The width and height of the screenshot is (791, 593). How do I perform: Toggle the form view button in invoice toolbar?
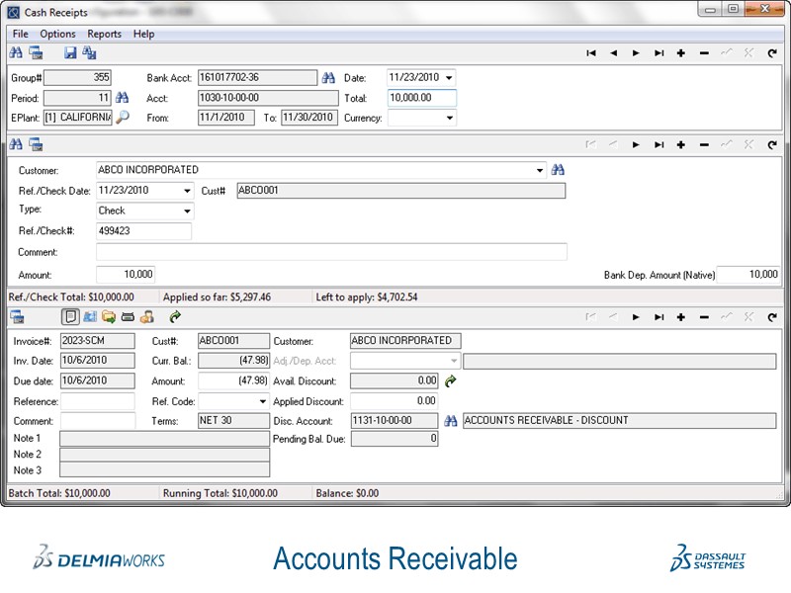(70, 317)
